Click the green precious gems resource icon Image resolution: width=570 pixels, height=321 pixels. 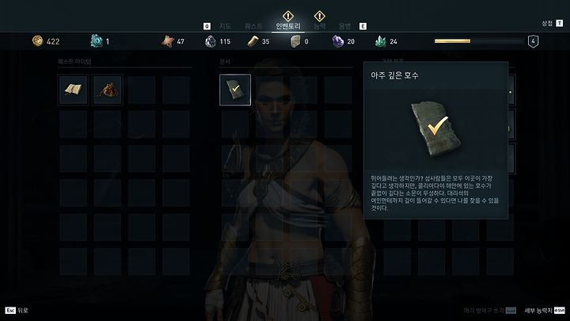[x=381, y=41]
